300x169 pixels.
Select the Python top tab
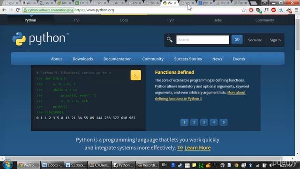tap(30, 20)
